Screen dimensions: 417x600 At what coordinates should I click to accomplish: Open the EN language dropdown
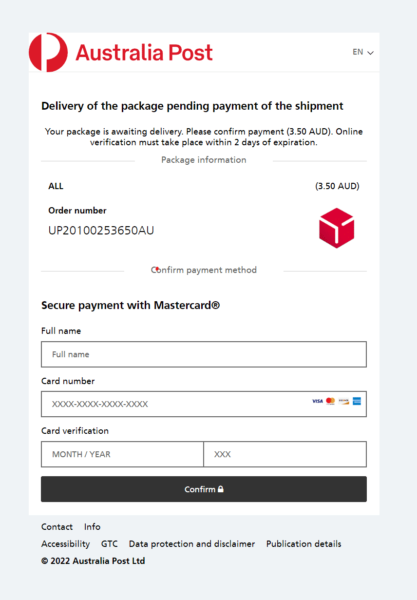[358, 52]
